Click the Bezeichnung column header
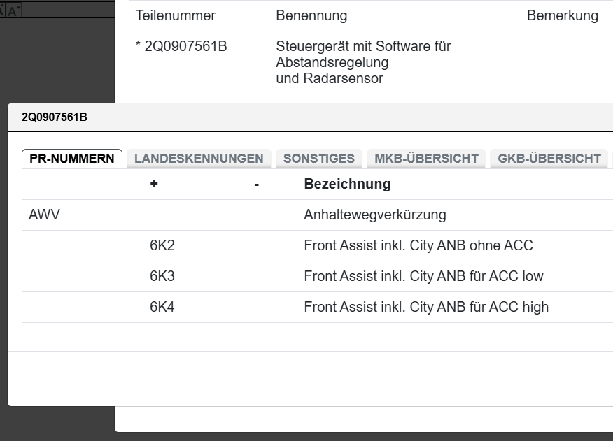This screenshot has width=613, height=441. (x=346, y=184)
